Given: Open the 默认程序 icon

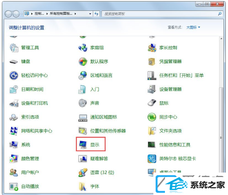Looking at the screenshot, I should [83, 61].
